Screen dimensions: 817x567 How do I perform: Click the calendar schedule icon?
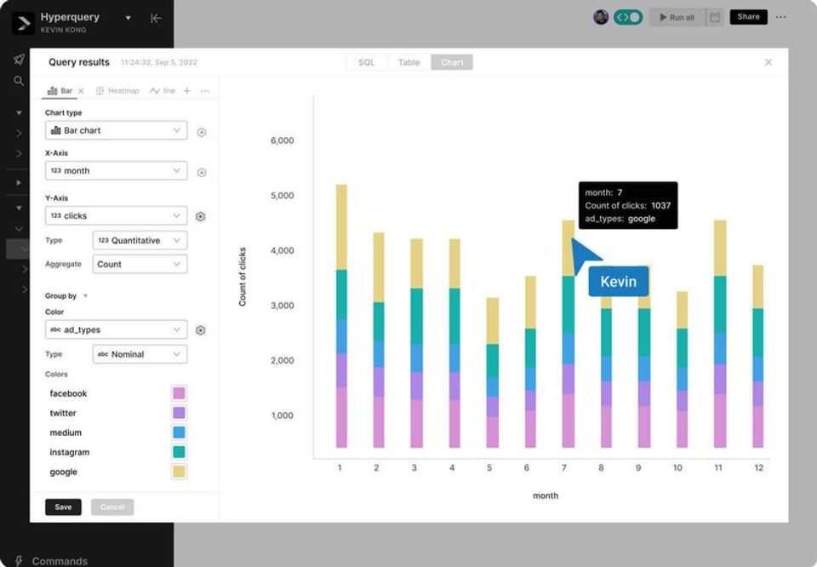click(x=715, y=17)
